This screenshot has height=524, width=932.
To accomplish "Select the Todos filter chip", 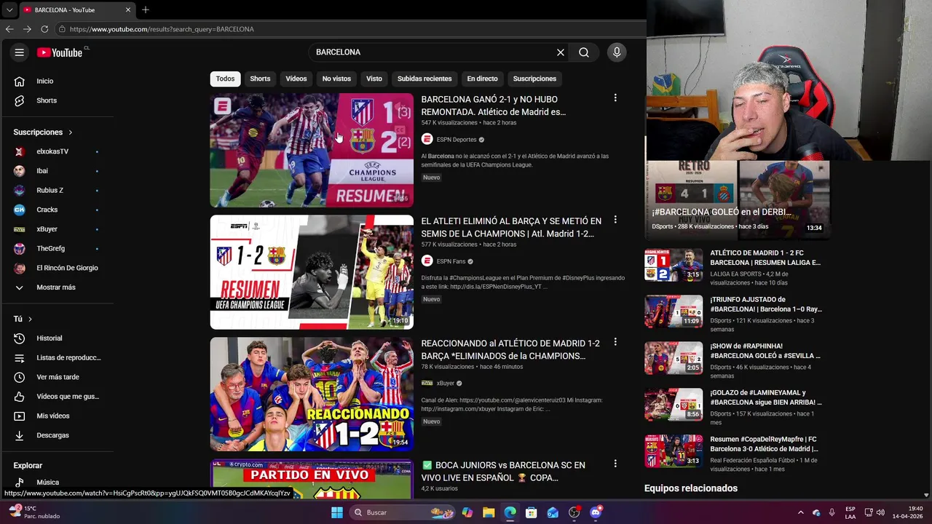I will tap(225, 79).
